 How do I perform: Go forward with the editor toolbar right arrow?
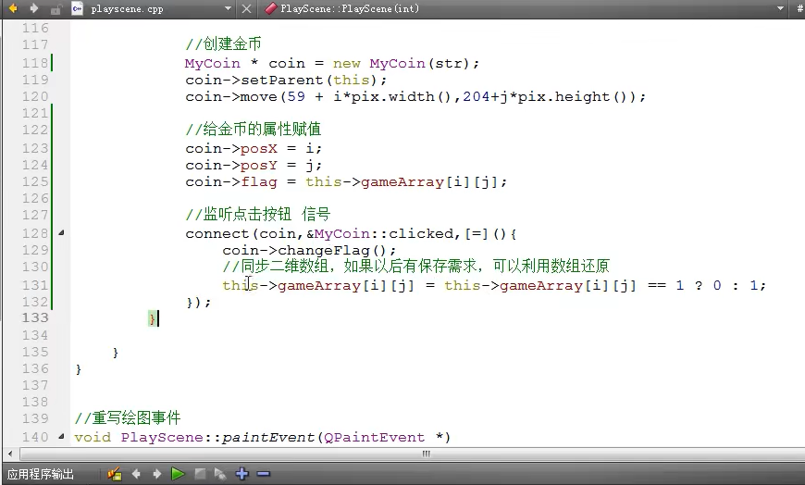pos(34,8)
